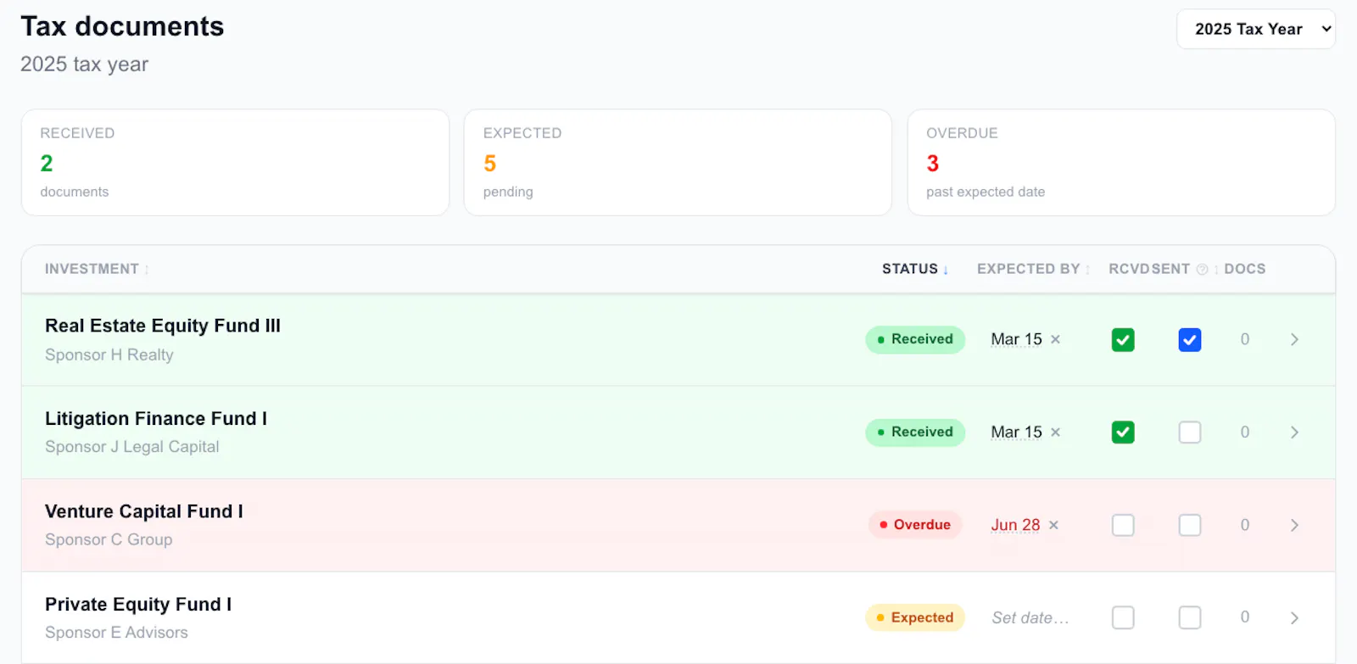
Task: Click Sponsor E Advisors text
Action: pyautogui.click(x=116, y=633)
